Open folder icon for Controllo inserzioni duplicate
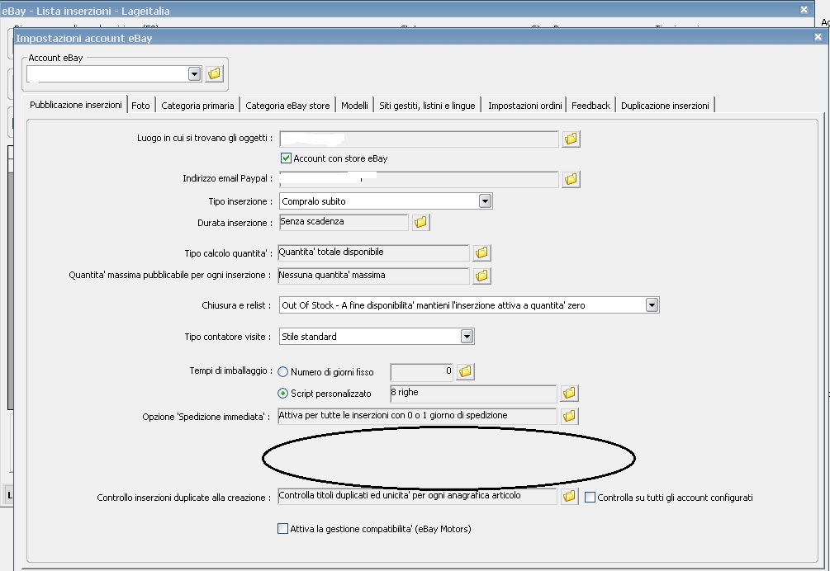 pyautogui.click(x=569, y=497)
